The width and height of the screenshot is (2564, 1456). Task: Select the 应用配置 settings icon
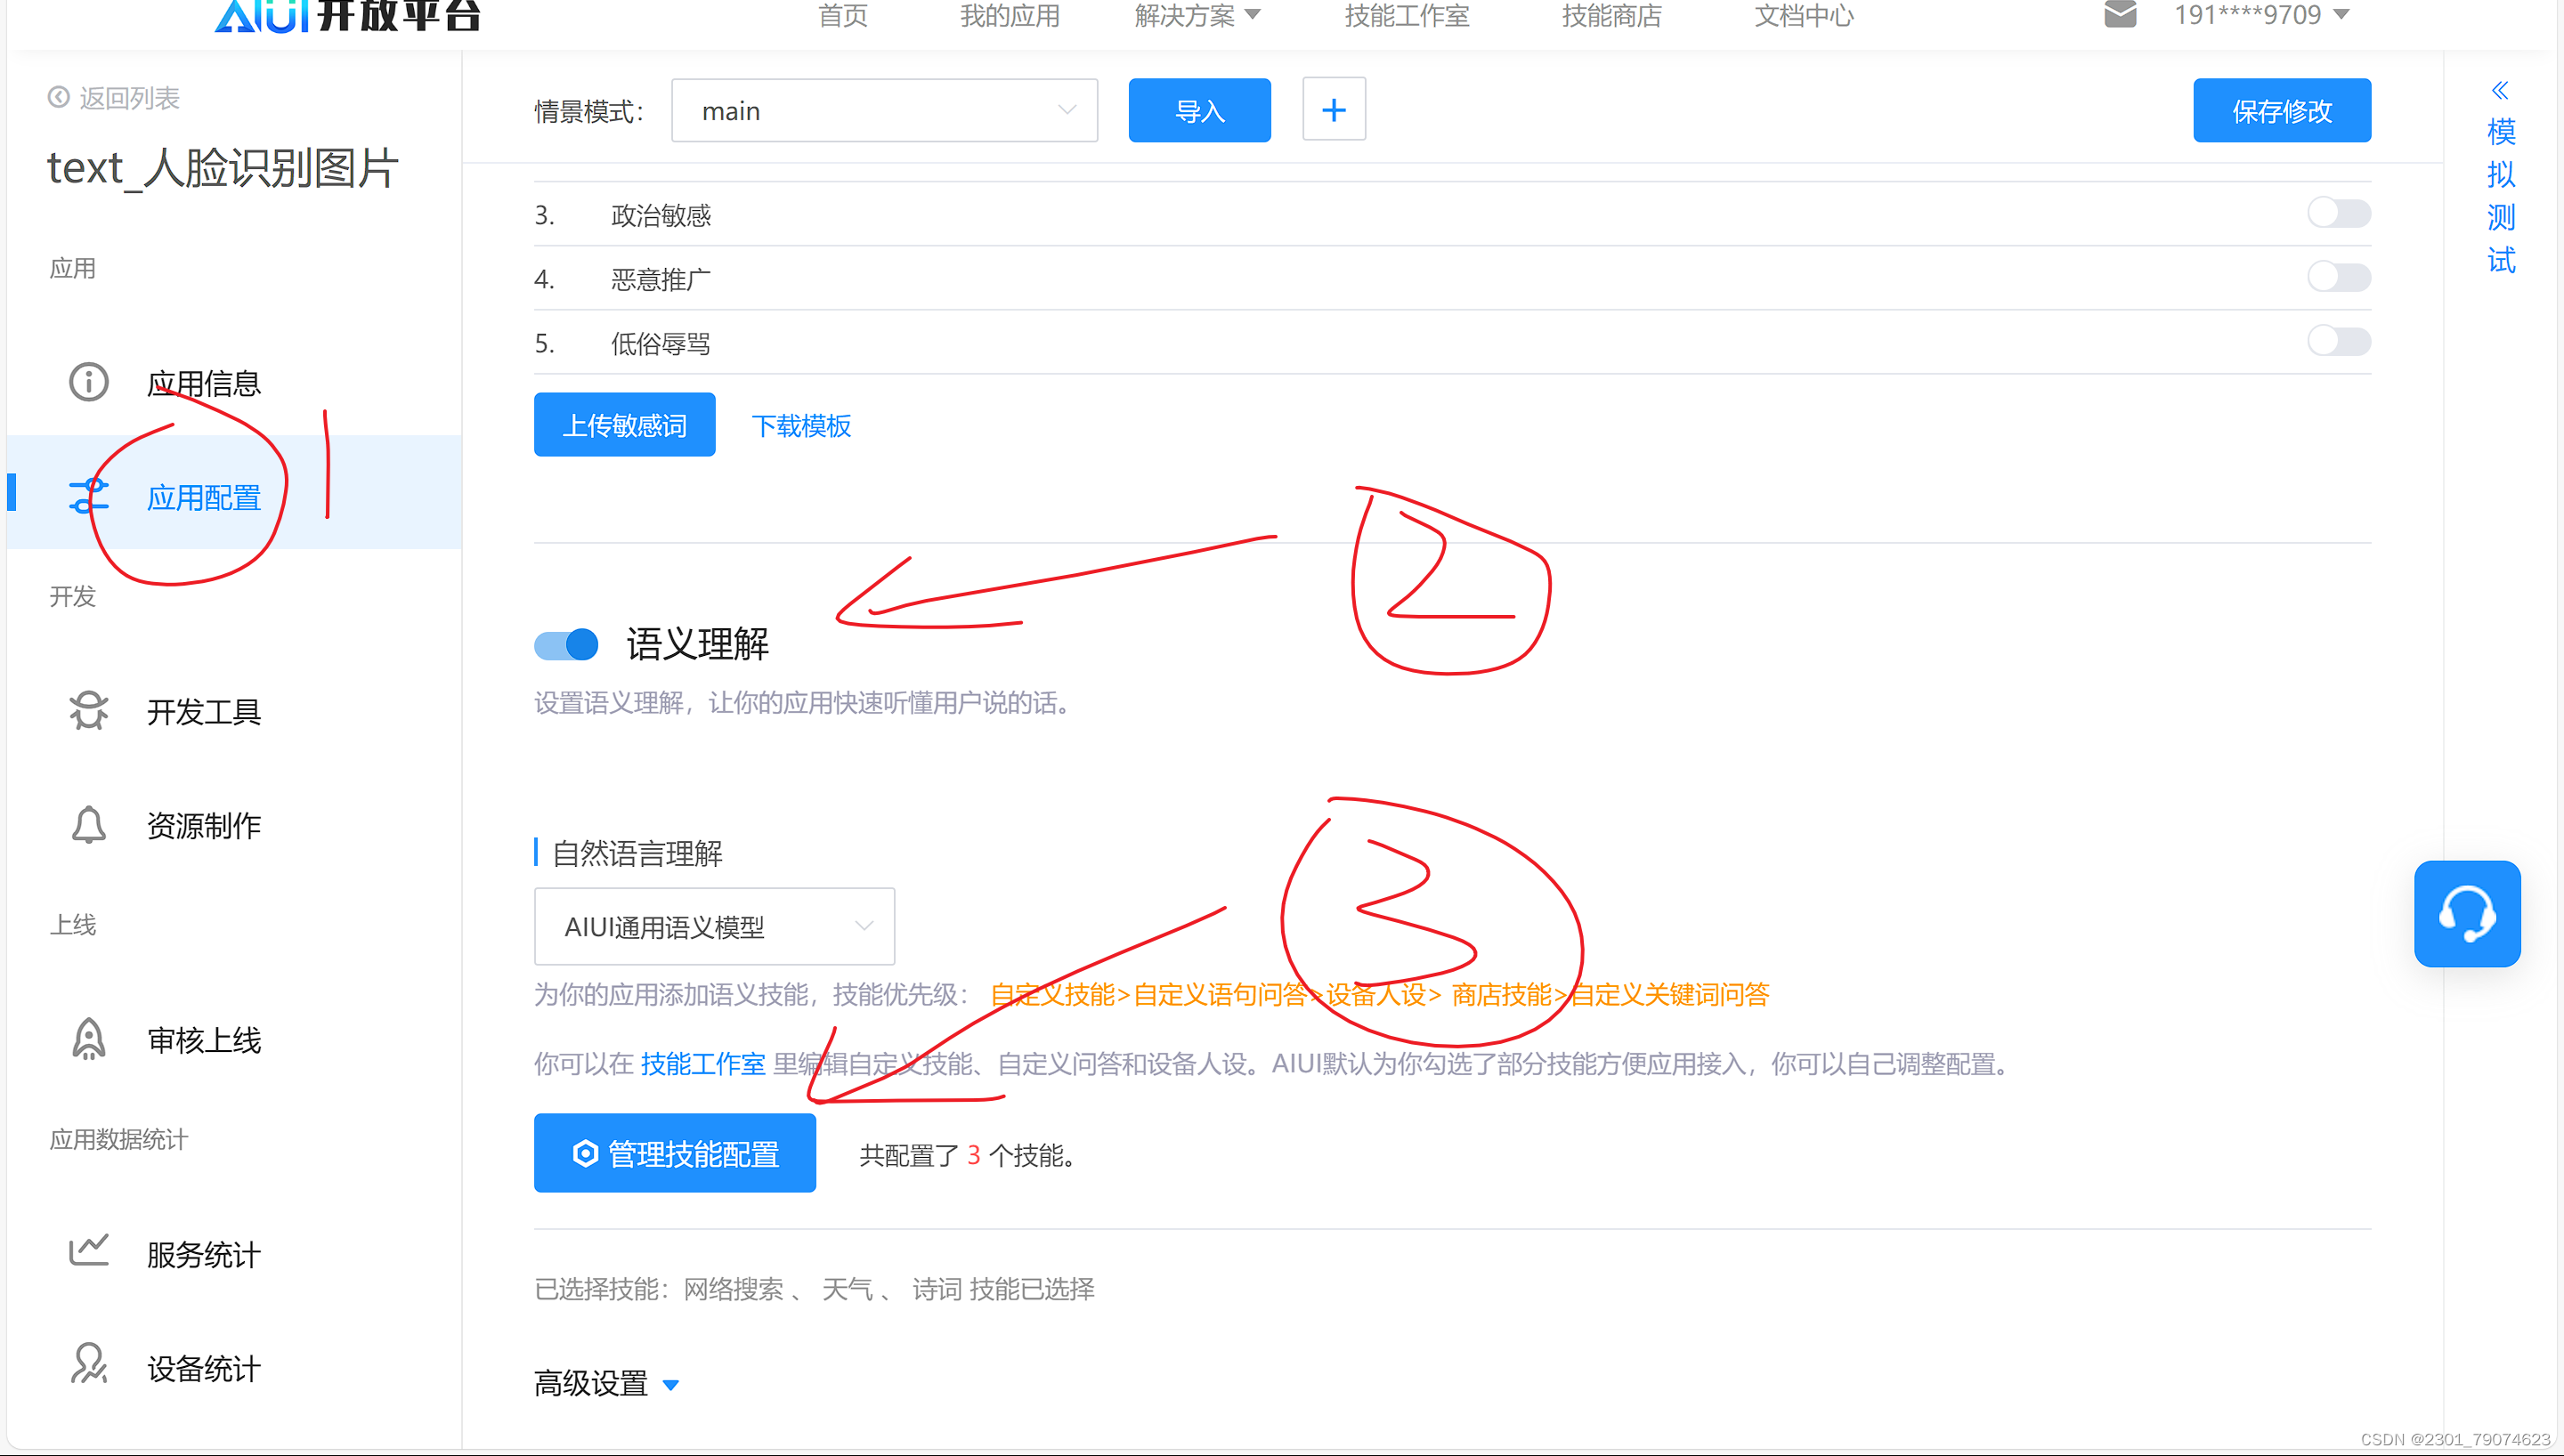(x=88, y=494)
